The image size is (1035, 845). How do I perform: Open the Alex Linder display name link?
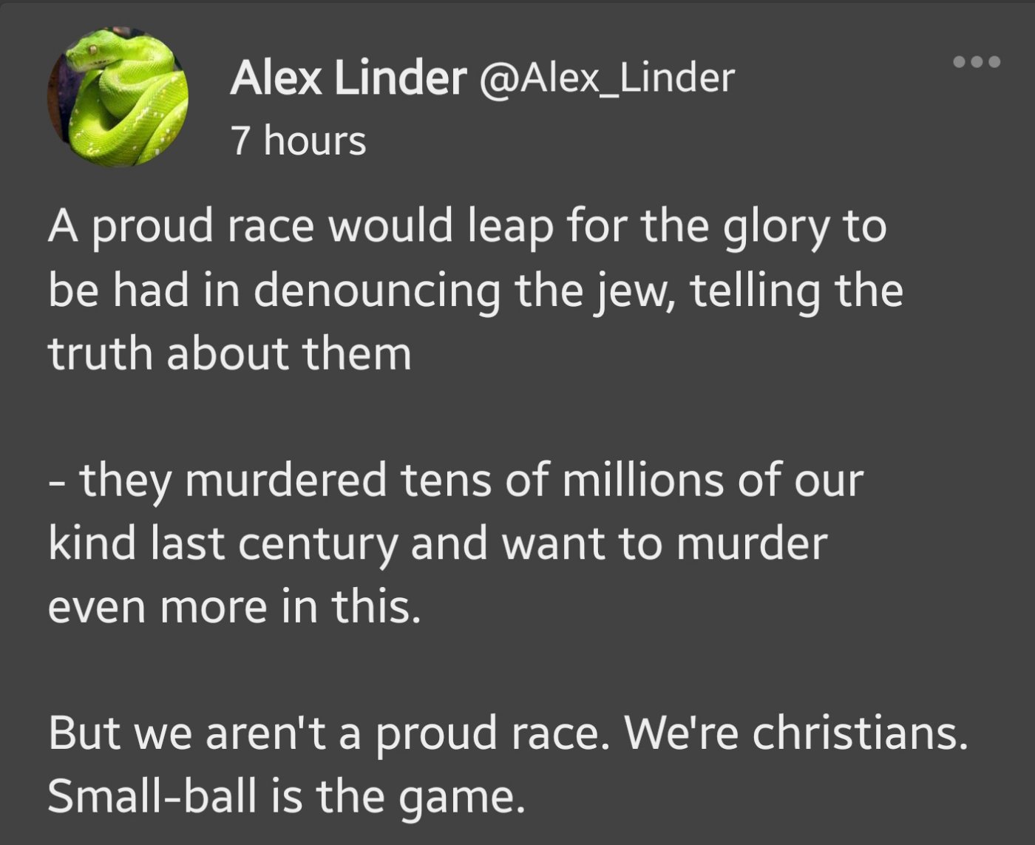(x=348, y=78)
